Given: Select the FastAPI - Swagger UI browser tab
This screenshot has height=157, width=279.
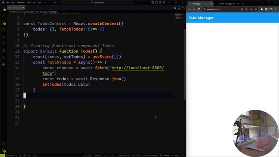Looking at the screenshot, I should click(x=227, y=4).
